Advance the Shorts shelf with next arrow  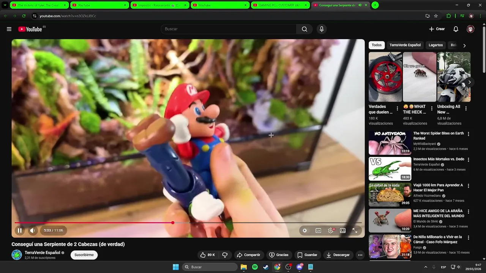tap(469, 82)
